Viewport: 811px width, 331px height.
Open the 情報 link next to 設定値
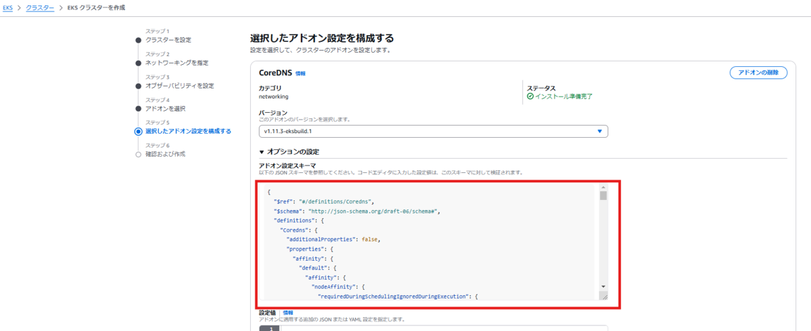click(x=288, y=313)
